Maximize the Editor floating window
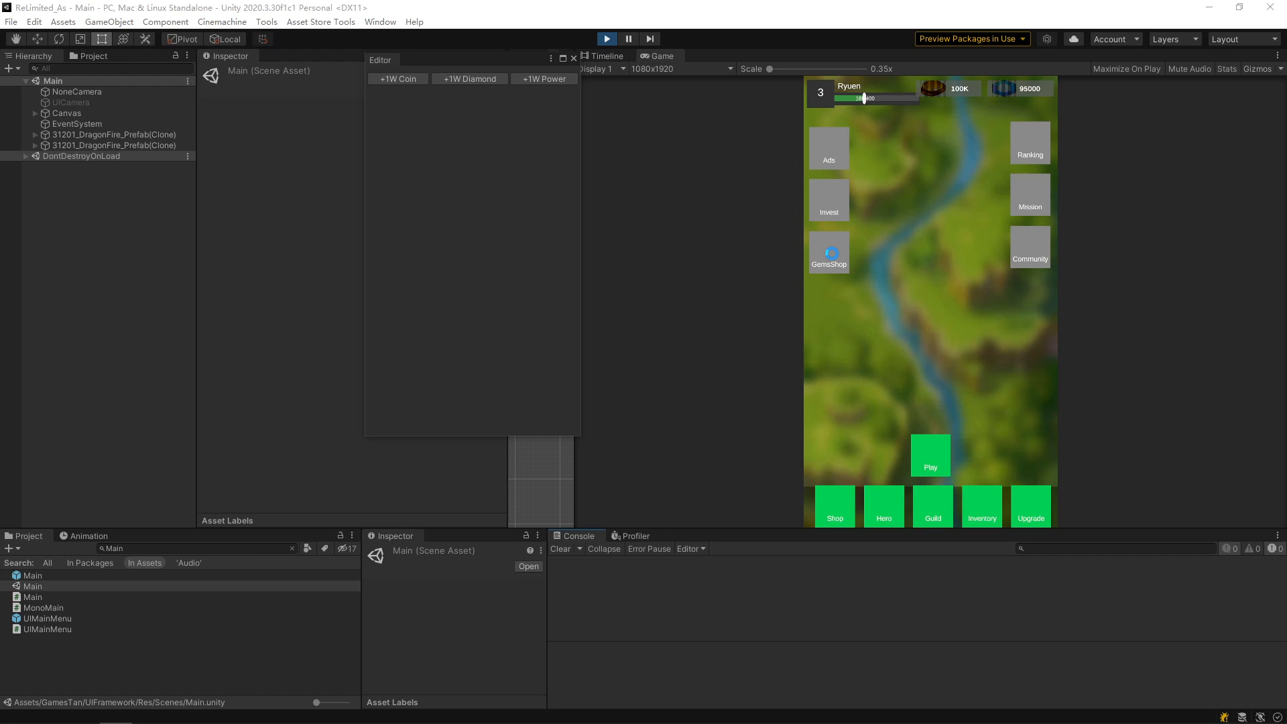The image size is (1287, 724). [563, 58]
